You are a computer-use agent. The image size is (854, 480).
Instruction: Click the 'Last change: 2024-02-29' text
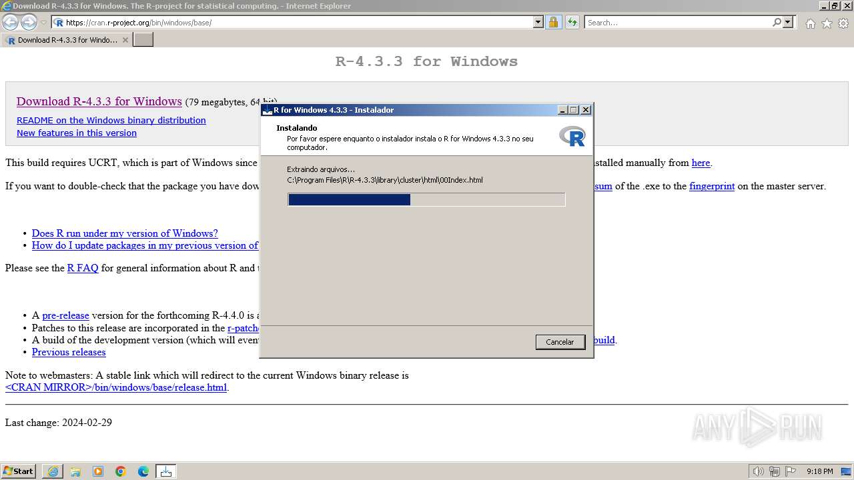[59, 423]
